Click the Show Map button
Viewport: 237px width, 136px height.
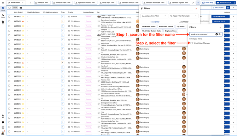208,2
